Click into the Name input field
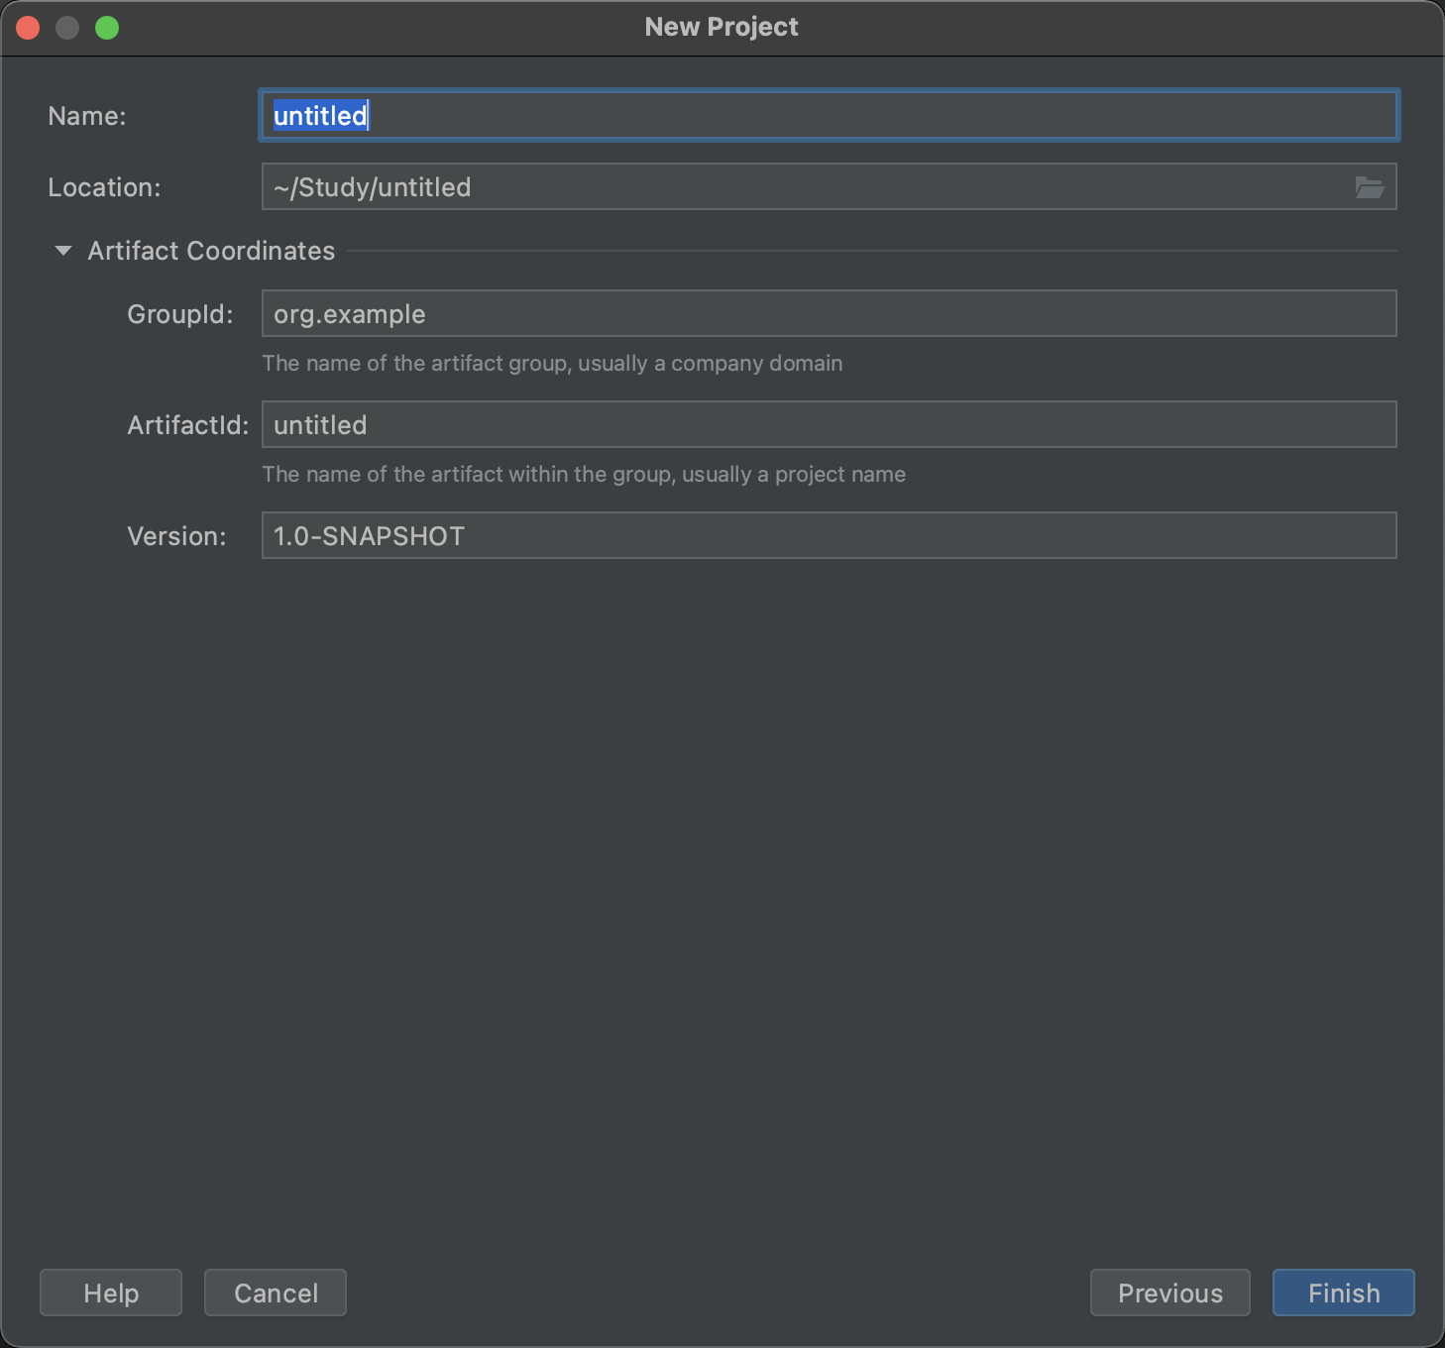Image resolution: width=1445 pixels, height=1348 pixels. point(830,115)
